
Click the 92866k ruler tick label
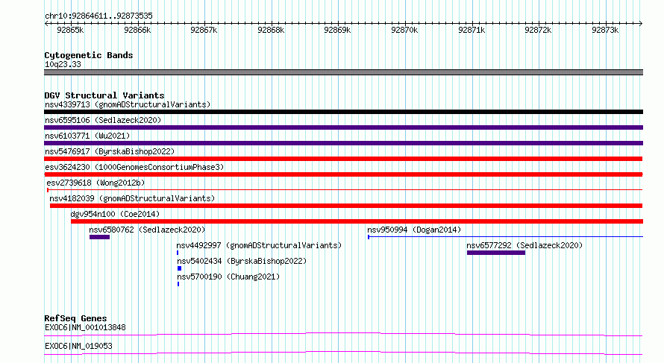(x=137, y=30)
